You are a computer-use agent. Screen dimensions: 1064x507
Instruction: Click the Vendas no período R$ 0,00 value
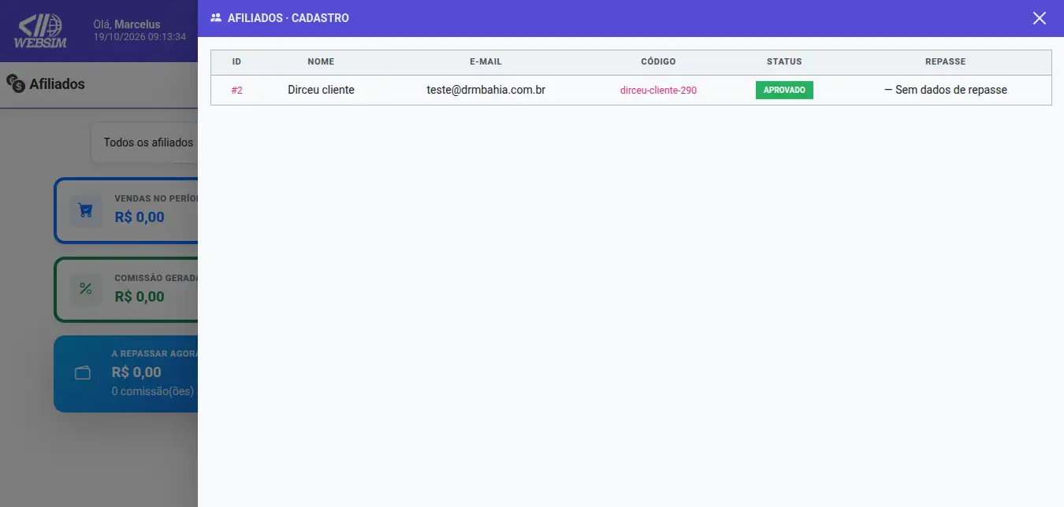(x=140, y=217)
